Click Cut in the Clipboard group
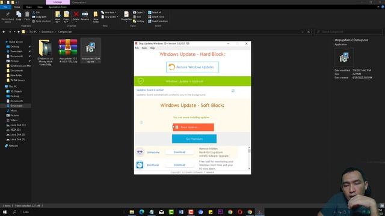This screenshot has width=385, height=216. 36,12
